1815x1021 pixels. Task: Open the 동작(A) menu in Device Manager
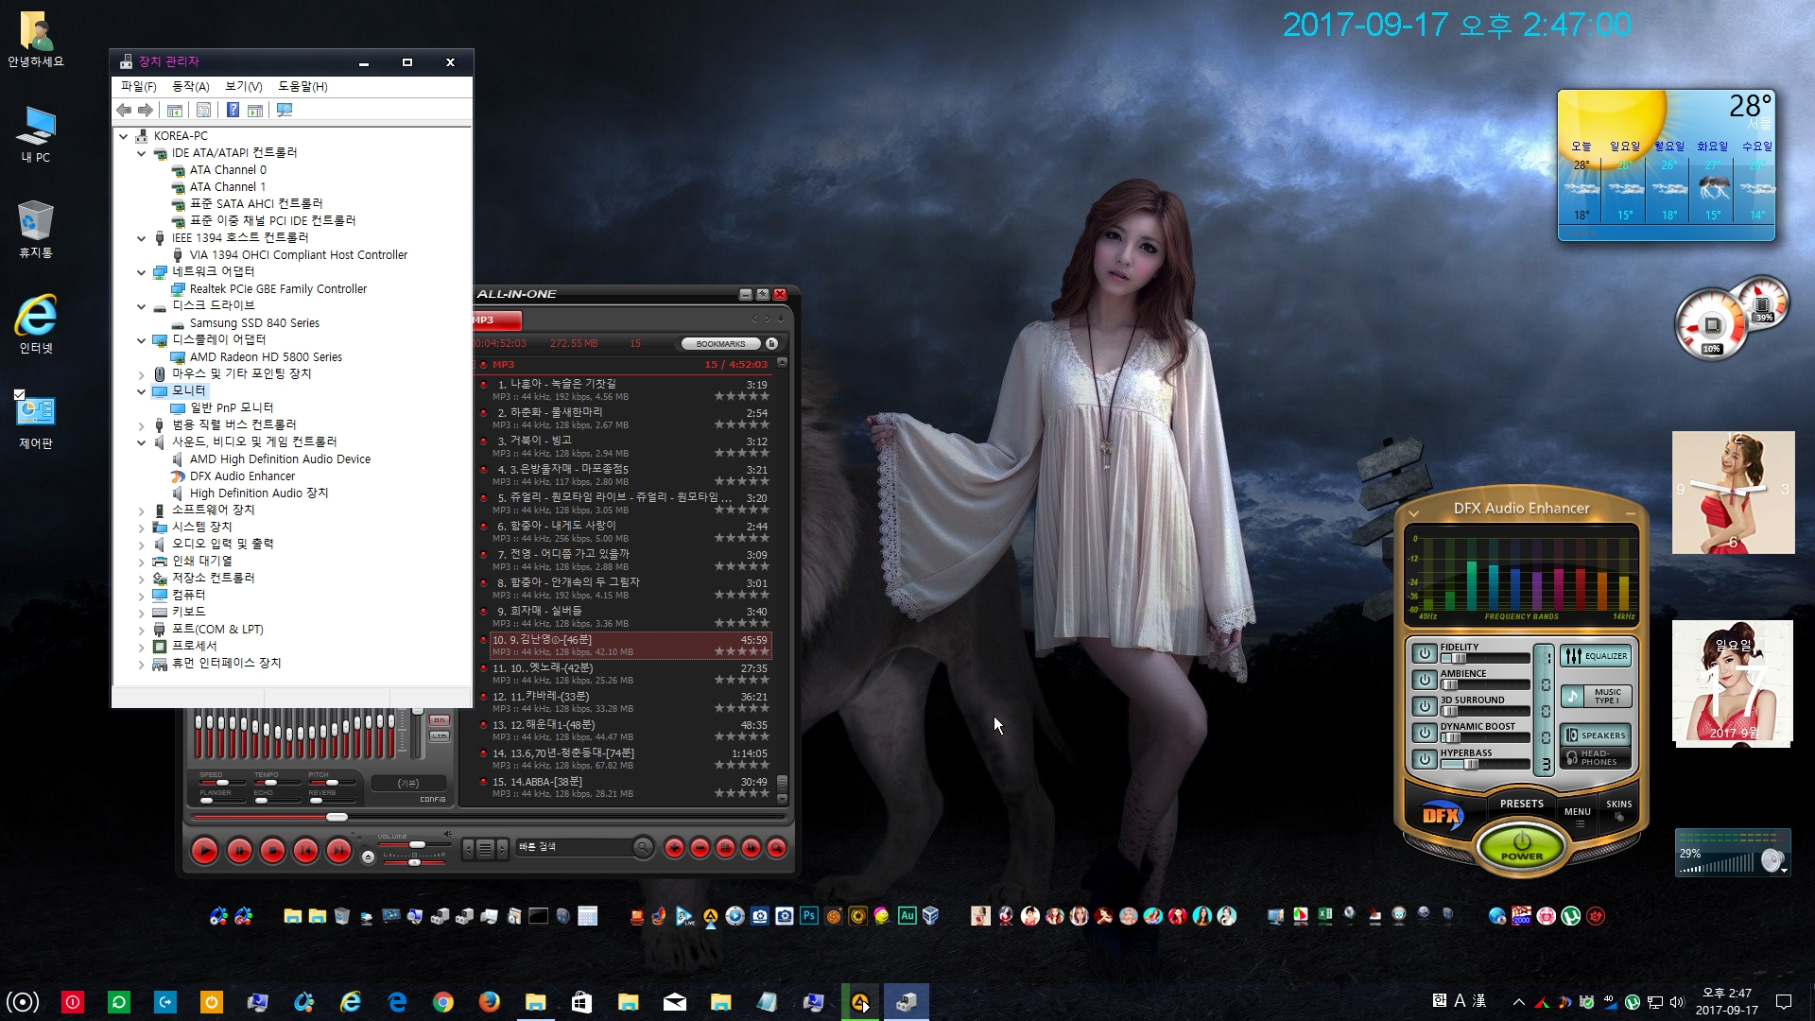click(x=190, y=86)
